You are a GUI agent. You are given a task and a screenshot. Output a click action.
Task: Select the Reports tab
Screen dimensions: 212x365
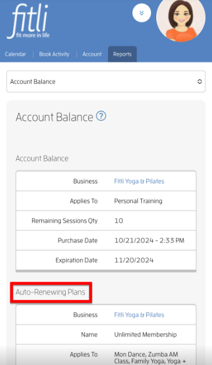coord(122,54)
